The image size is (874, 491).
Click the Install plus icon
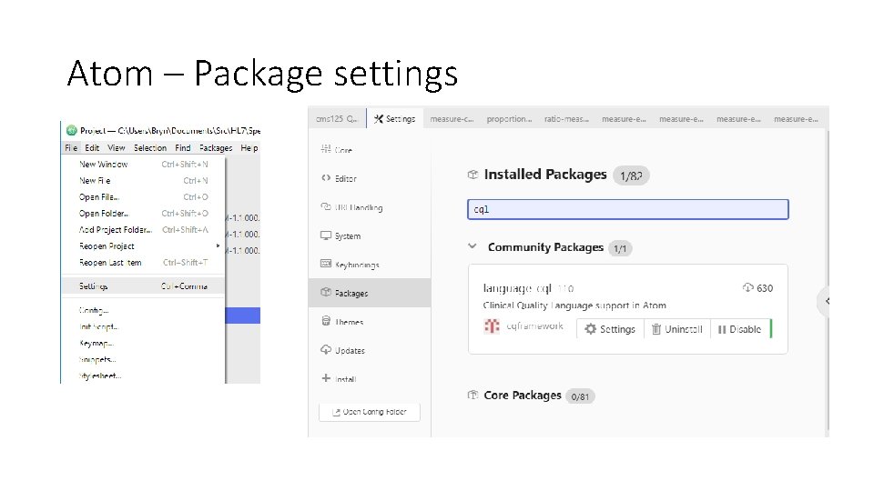click(326, 378)
